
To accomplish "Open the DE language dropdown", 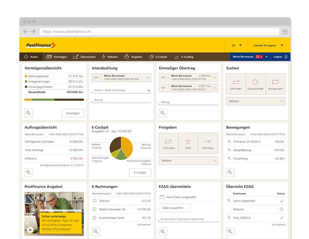I will click(236, 45).
